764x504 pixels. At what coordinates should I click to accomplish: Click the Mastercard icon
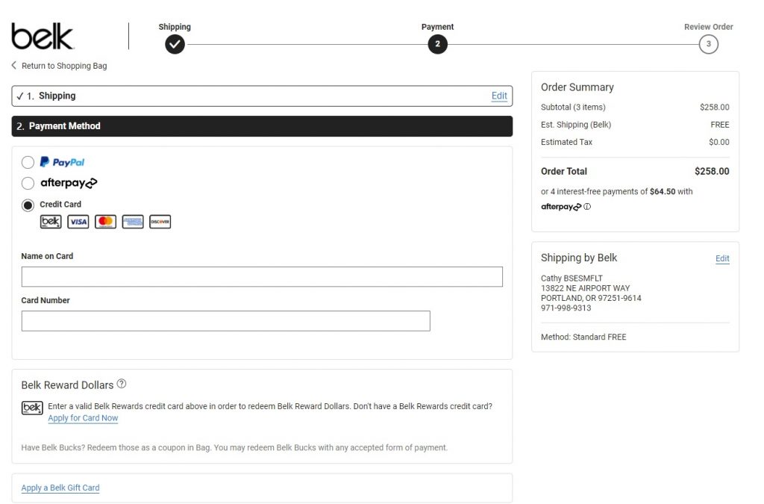(x=105, y=222)
